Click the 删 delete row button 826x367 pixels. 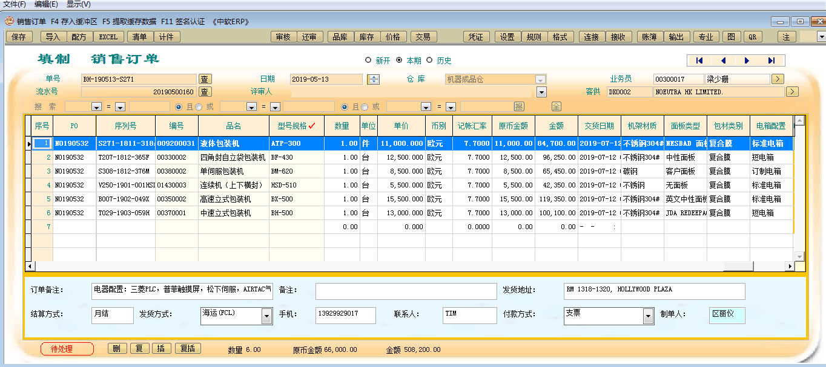coord(116,349)
